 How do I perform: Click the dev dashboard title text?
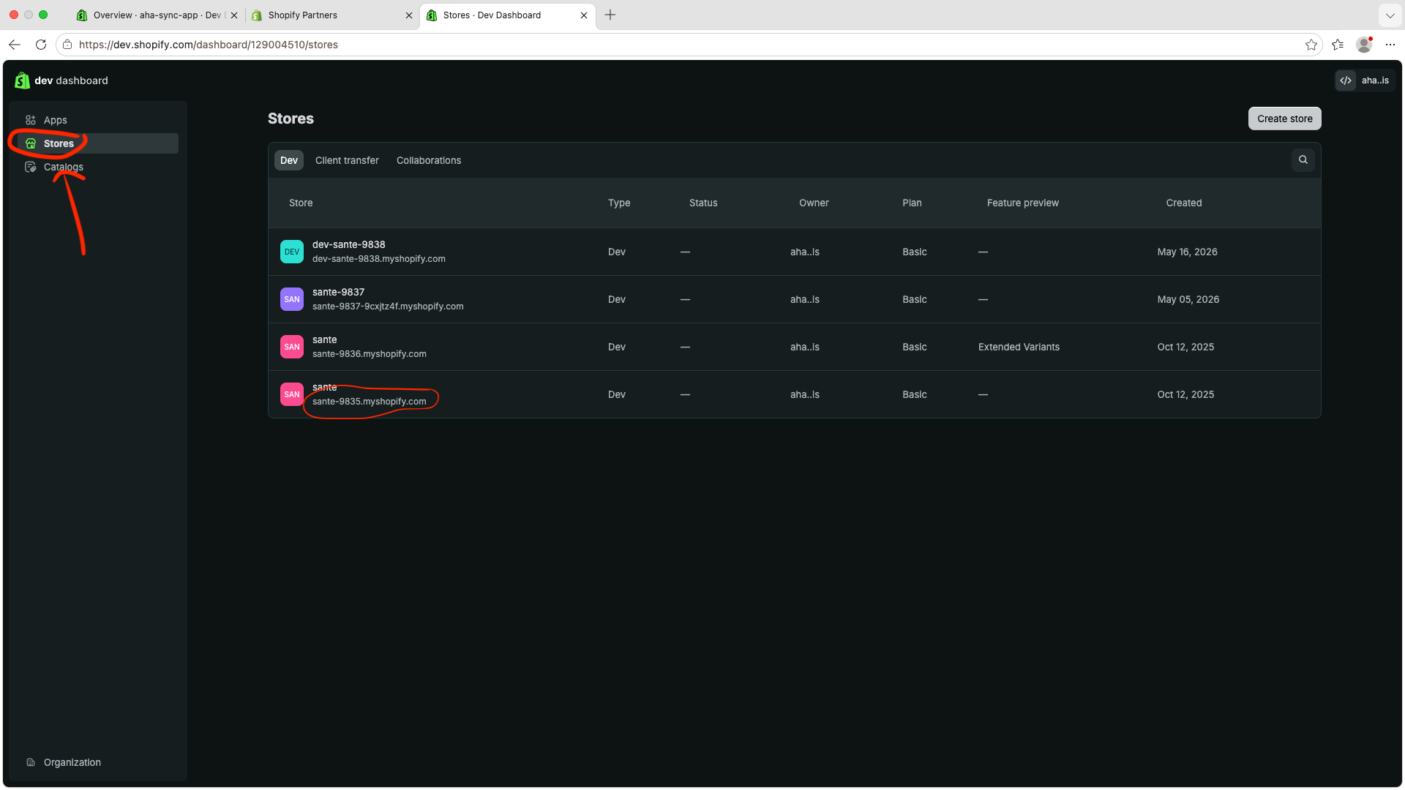[71, 80]
